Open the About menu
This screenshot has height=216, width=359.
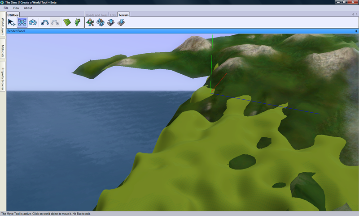coord(28,8)
